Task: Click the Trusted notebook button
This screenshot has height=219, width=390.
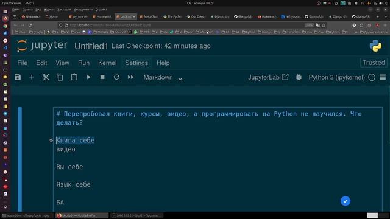Action: click(x=374, y=63)
